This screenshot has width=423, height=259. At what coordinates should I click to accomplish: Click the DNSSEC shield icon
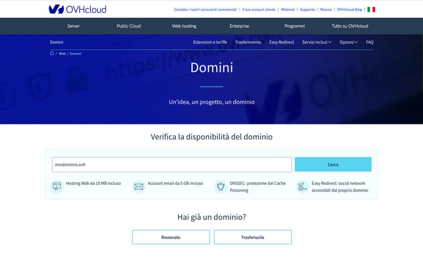(x=221, y=186)
